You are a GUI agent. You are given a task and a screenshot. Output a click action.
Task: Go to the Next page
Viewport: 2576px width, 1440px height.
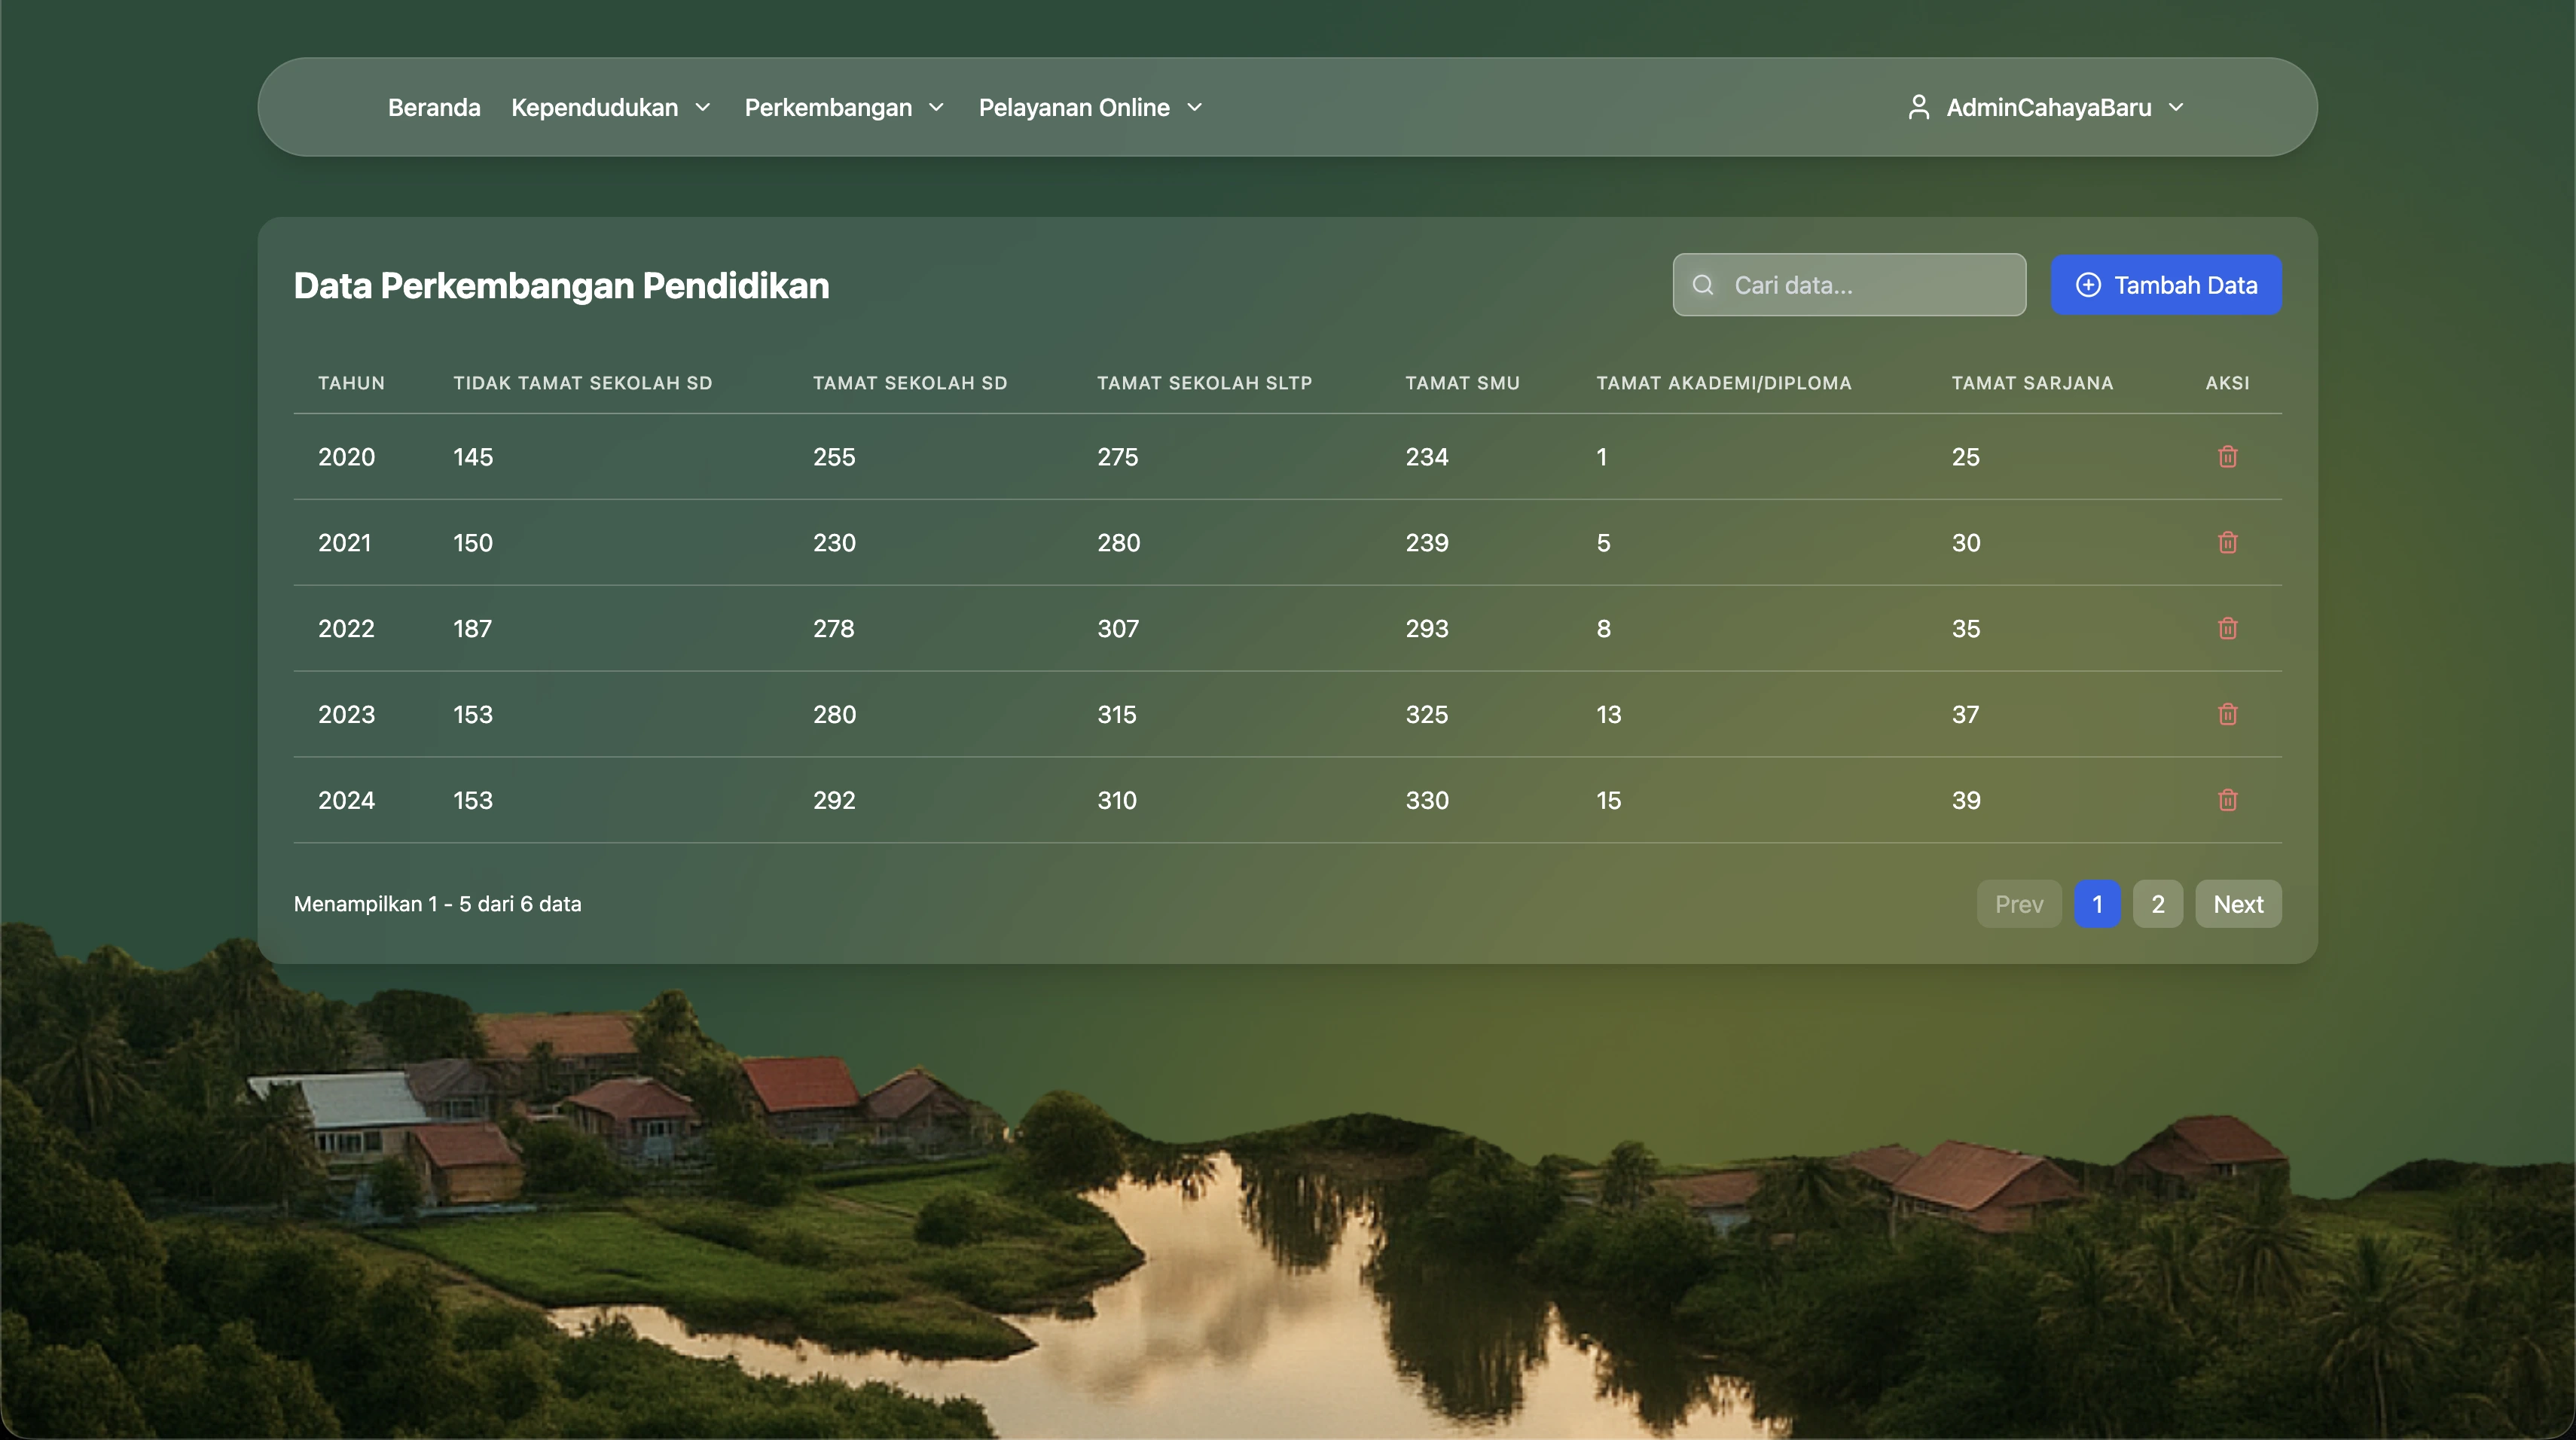(2238, 904)
